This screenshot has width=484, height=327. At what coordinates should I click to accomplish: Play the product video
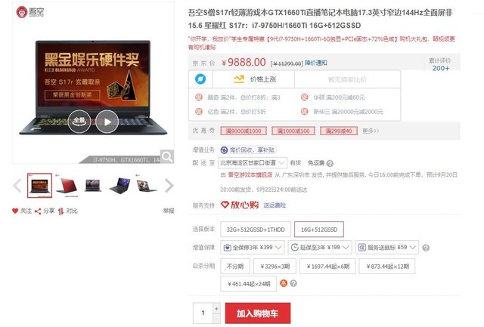tap(107, 122)
